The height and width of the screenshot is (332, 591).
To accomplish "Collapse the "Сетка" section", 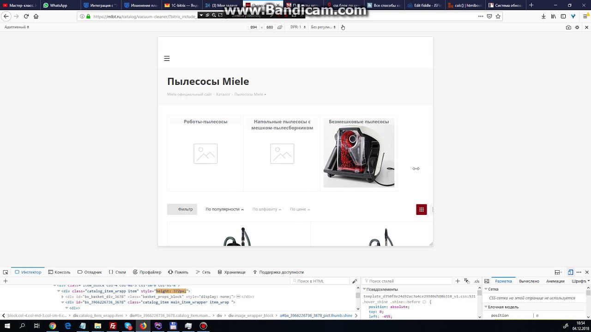I will [x=486, y=289].
